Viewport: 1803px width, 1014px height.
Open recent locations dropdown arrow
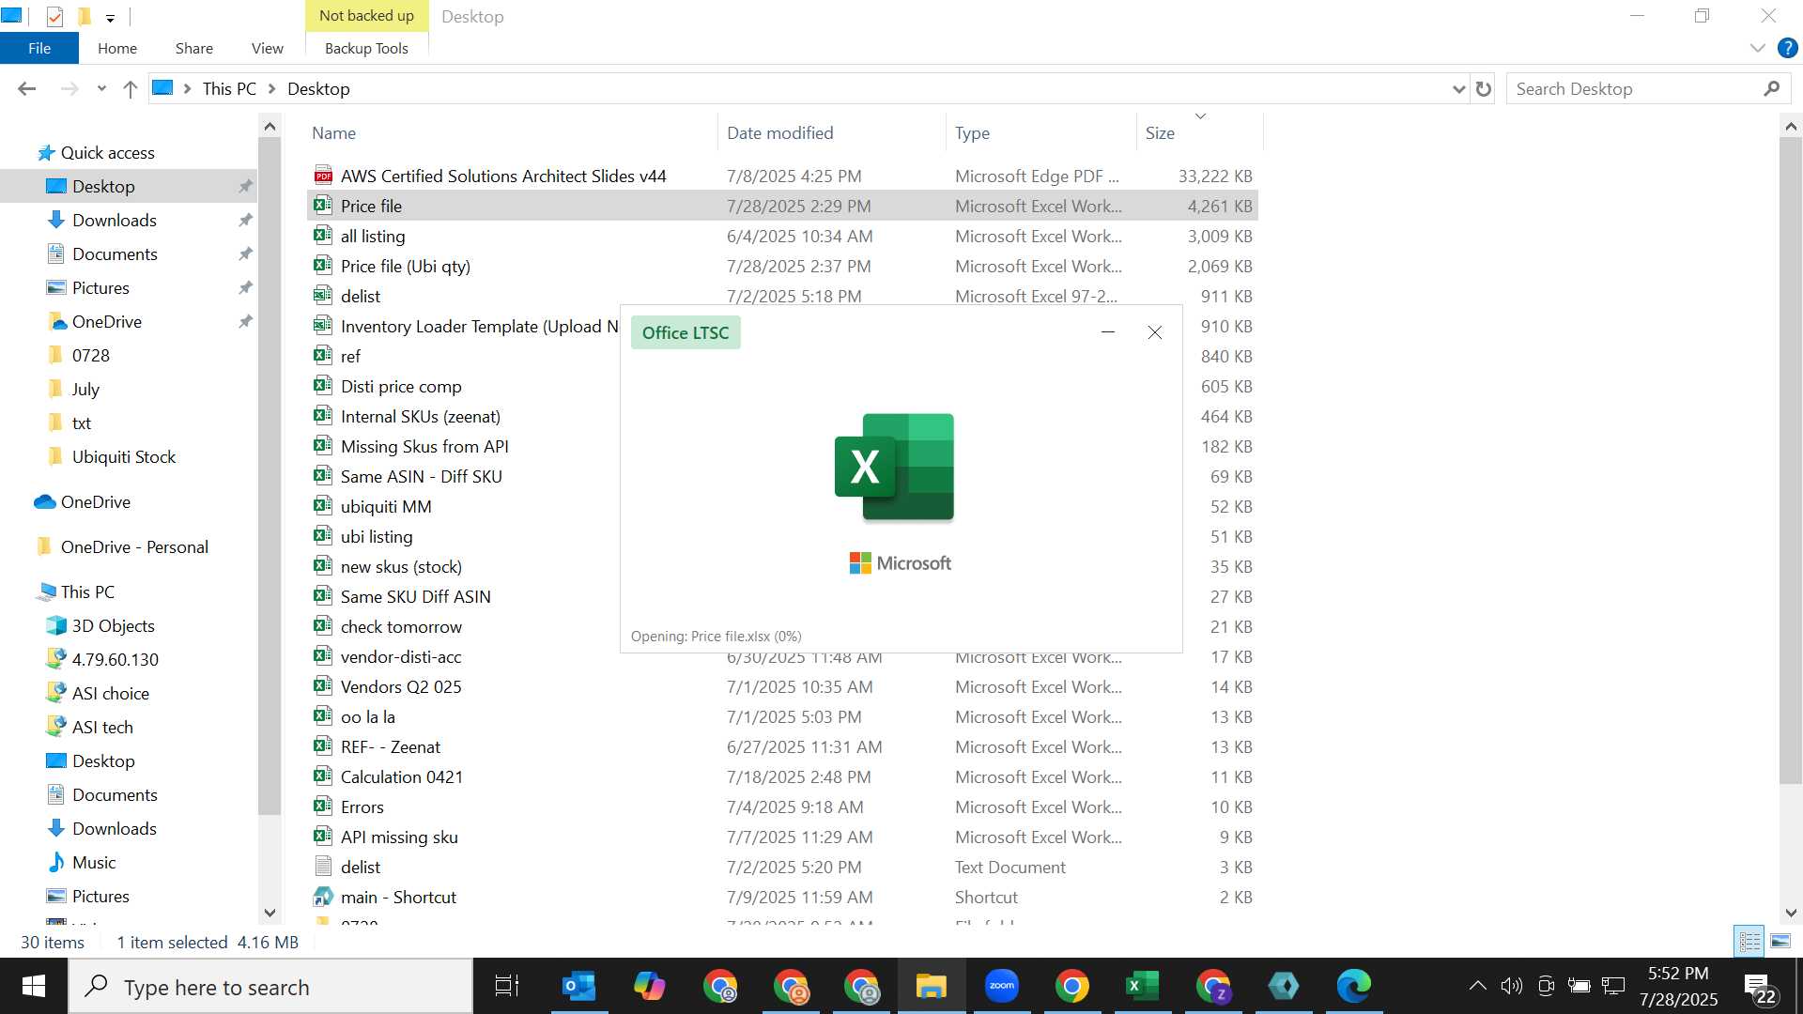(101, 89)
